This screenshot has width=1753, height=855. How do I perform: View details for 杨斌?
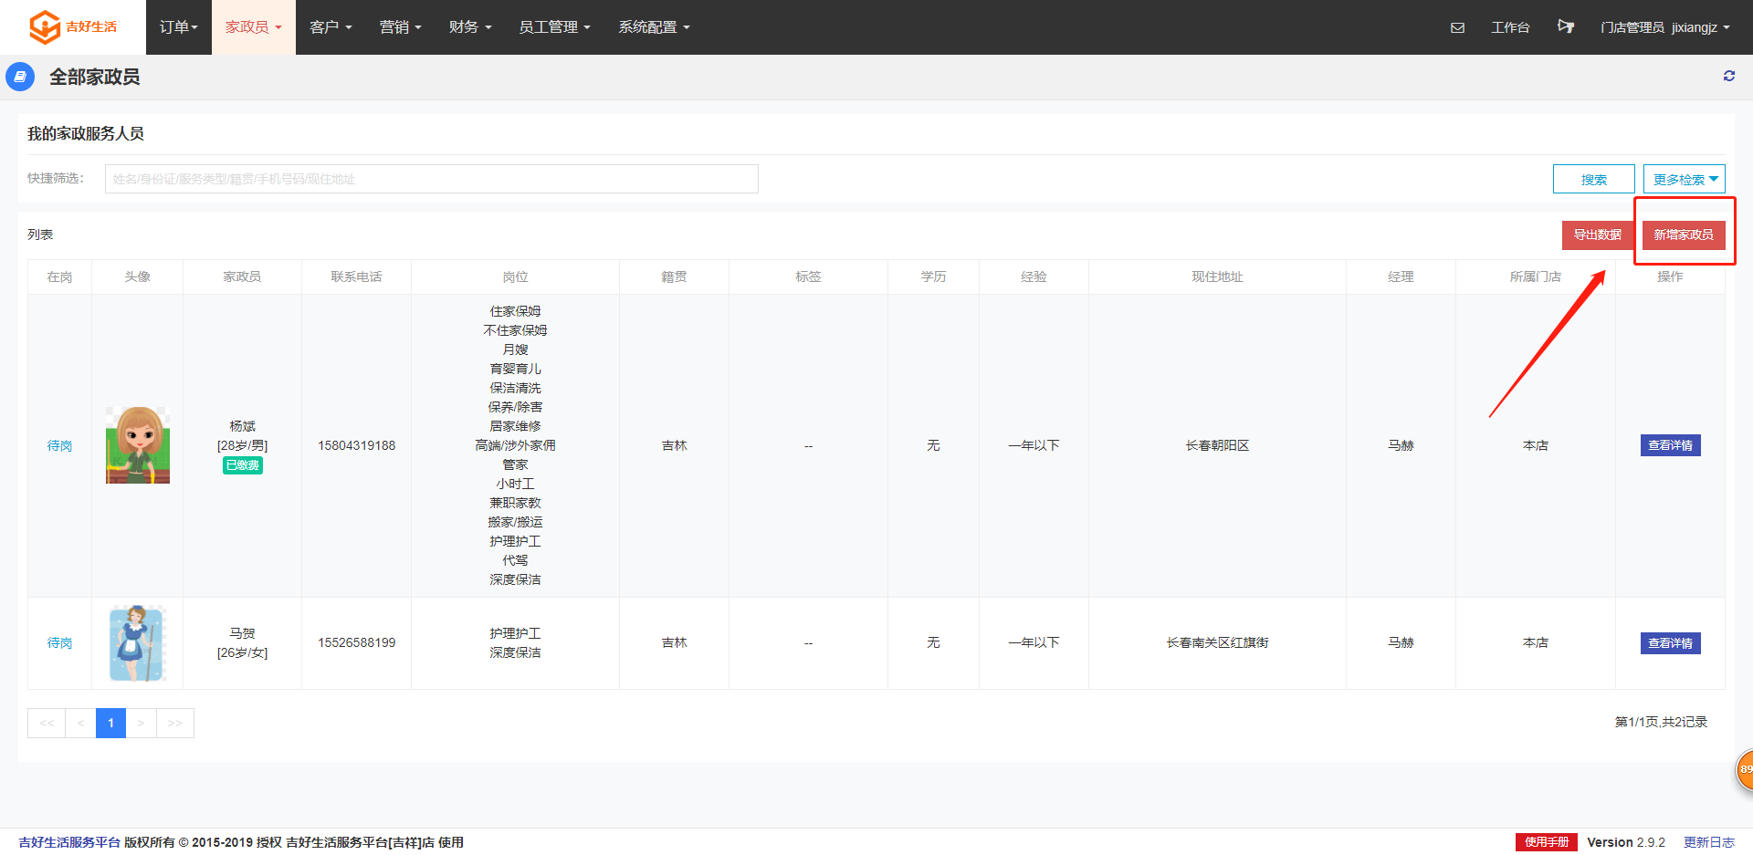[x=1670, y=445]
